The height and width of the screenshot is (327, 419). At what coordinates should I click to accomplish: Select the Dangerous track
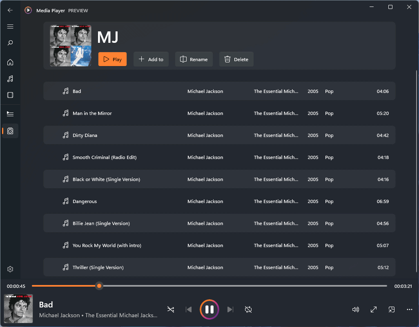(x=219, y=201)
